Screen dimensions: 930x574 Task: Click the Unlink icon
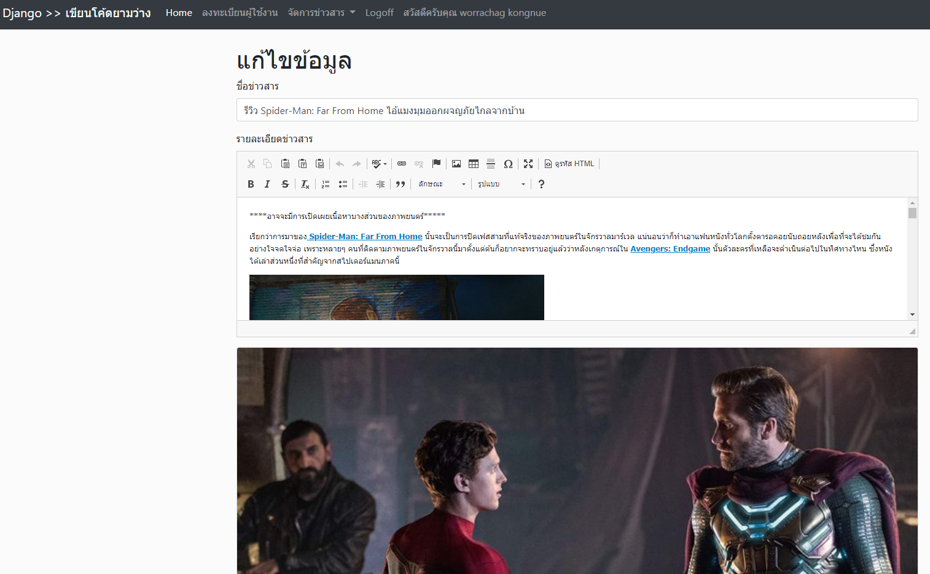pyautogui.click(x=419, y=164)
